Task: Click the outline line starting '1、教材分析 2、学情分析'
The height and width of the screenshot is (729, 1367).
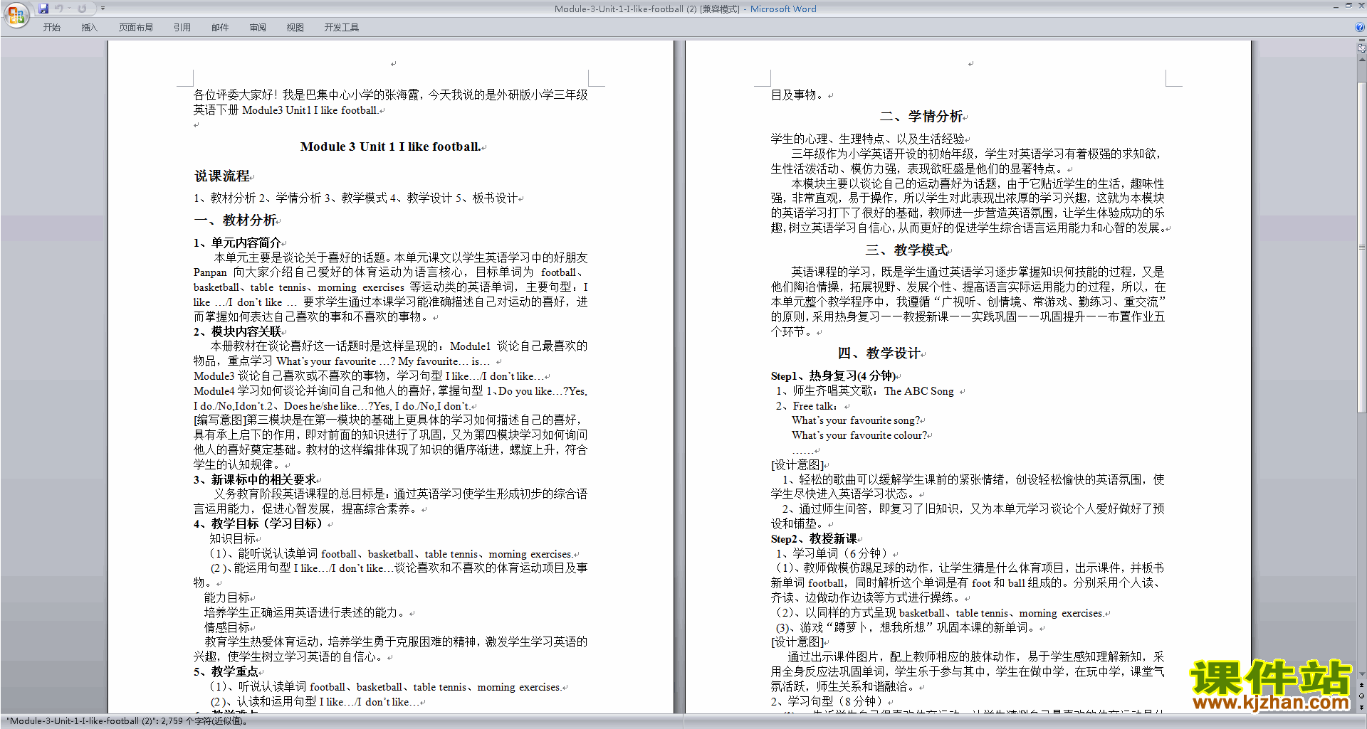Action: [356, 198]
